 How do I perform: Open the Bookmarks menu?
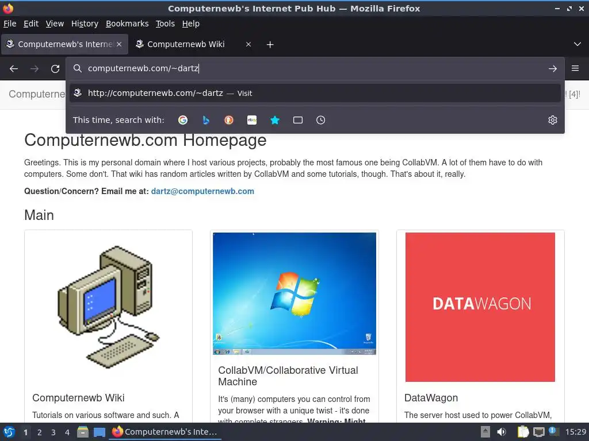[x=127, y=24]
